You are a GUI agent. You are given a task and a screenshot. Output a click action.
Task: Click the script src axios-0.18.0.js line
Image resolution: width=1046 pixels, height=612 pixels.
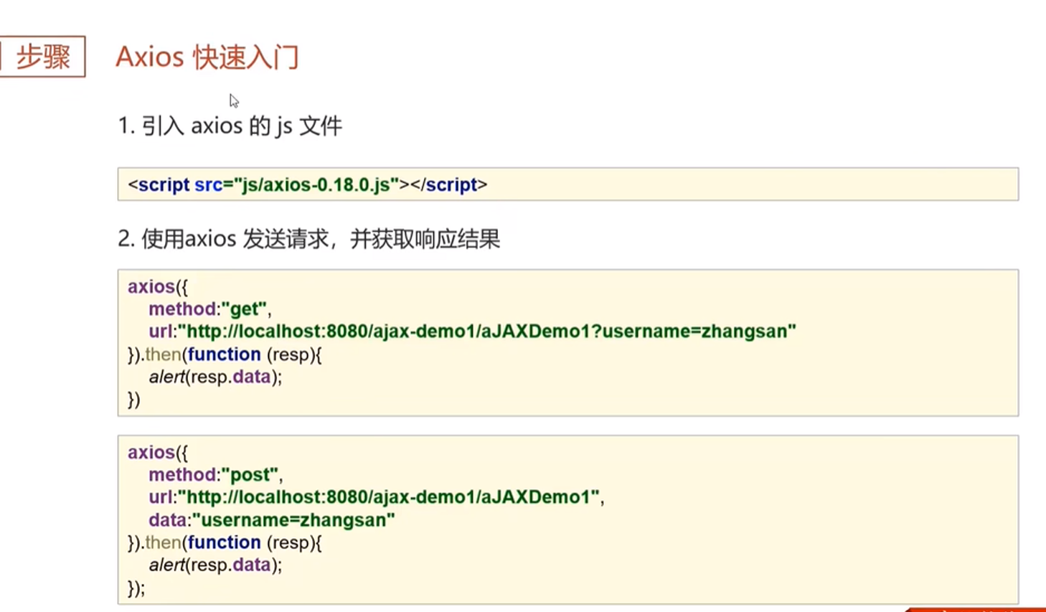point(308,185)
